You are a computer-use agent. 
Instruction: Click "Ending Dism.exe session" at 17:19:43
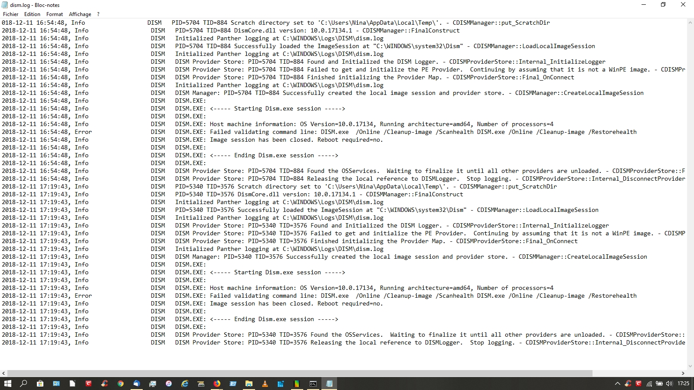[x=274, y=319]
